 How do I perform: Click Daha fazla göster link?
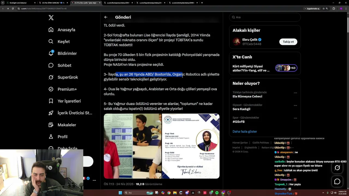click(x=245, y=131)
